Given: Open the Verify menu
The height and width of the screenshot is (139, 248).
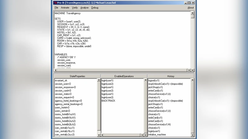Looking at the screenshot, I should pos(75,7).
